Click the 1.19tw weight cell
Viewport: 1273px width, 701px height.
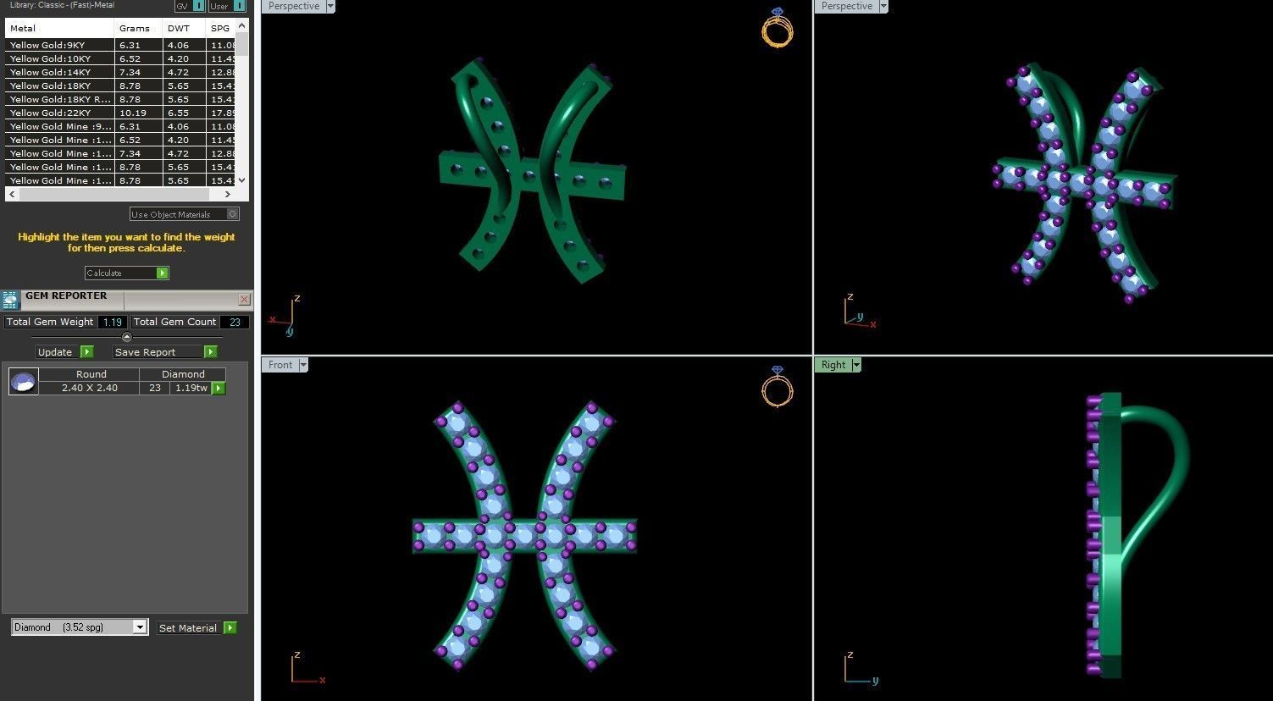pos(191,388)
